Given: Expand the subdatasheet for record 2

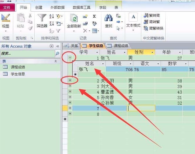Looking at the screenshot, I should (x=70, y=80).
